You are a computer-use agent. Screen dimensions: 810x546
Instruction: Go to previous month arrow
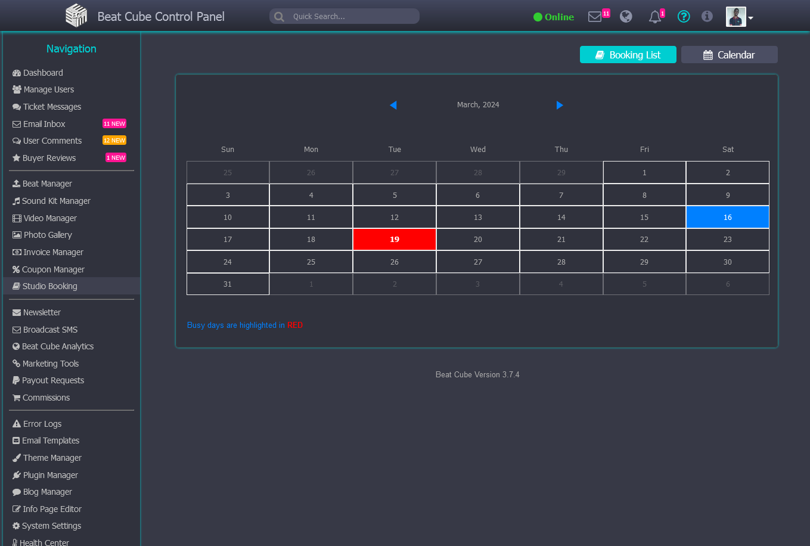(x=393, y=105)
